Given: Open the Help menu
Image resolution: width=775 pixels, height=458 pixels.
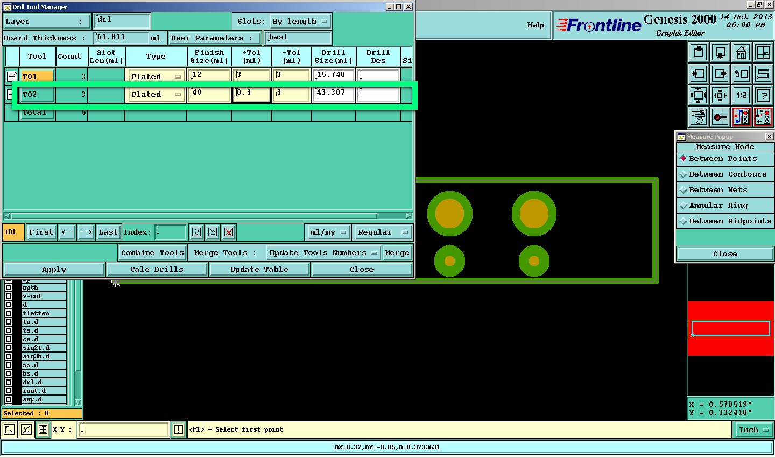Looking at the screenshot, I should 535,25.
